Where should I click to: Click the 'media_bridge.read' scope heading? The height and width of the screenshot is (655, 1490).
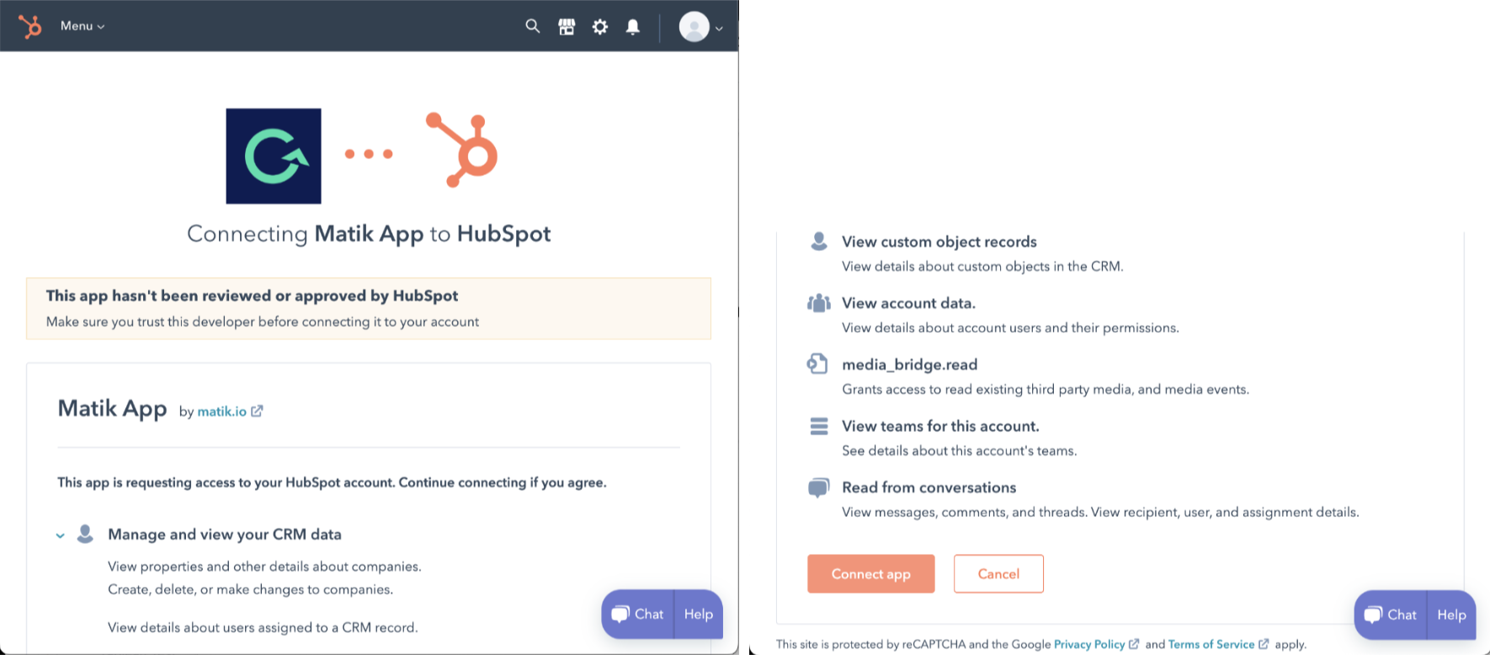(x=910, y=365)
